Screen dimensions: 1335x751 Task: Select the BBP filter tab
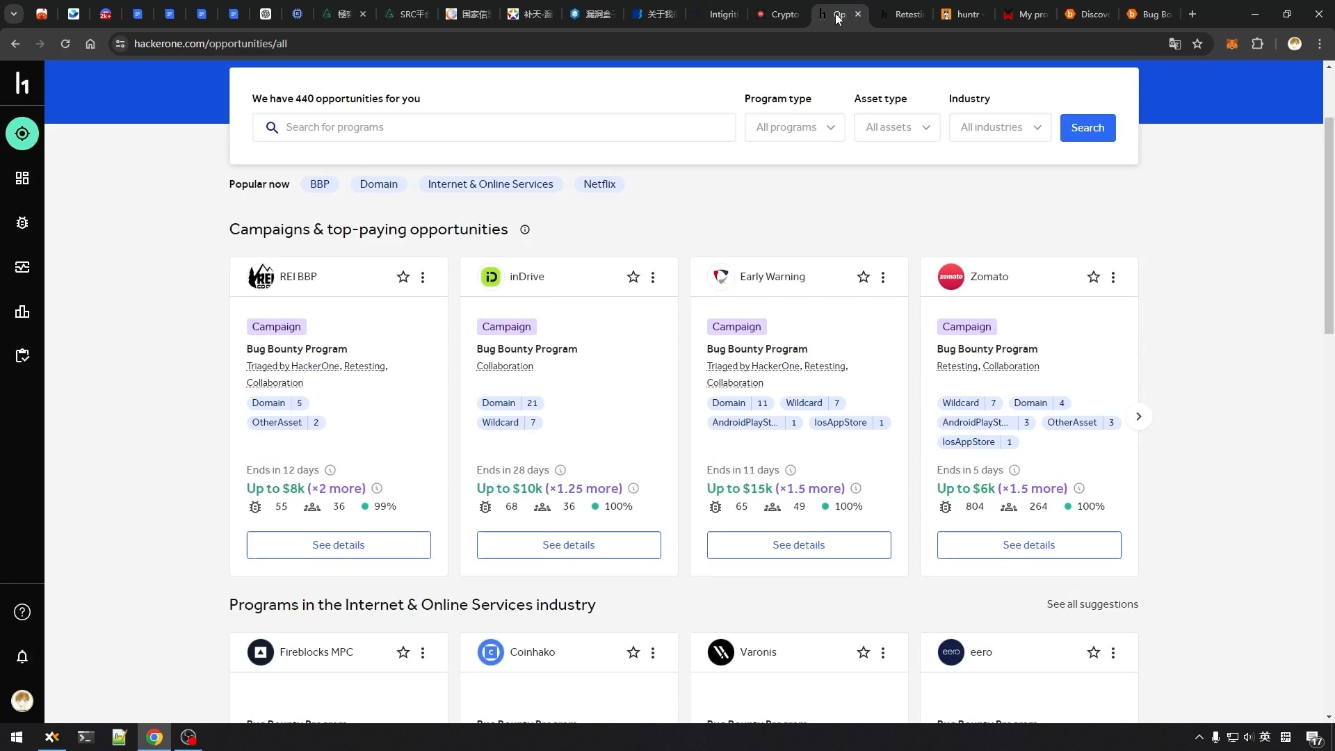[319, 184]
